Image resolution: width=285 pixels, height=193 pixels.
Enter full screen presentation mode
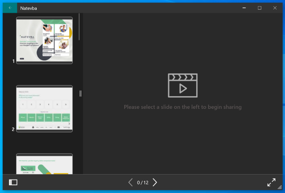point(271,182)
